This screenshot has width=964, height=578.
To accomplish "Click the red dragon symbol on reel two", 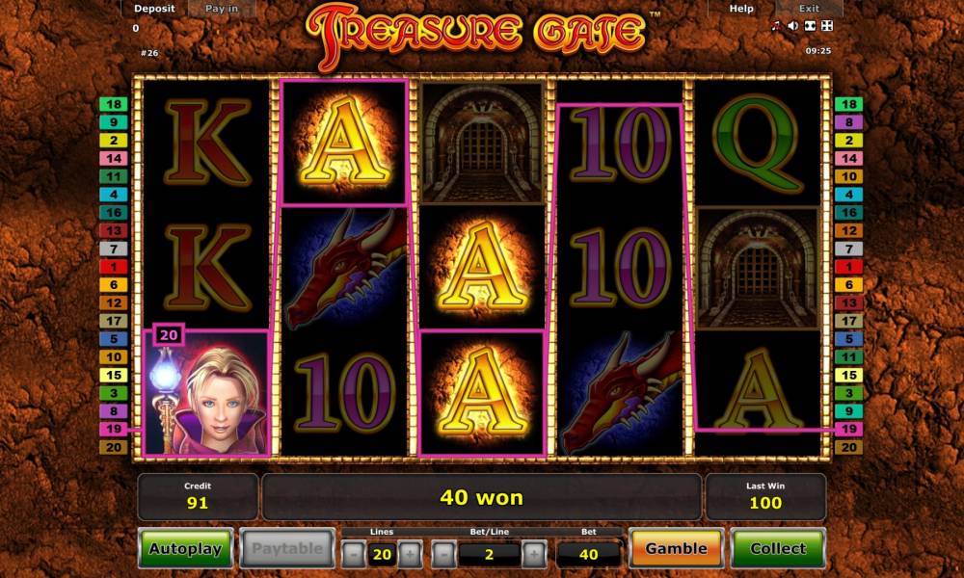I will click(344, 269).
